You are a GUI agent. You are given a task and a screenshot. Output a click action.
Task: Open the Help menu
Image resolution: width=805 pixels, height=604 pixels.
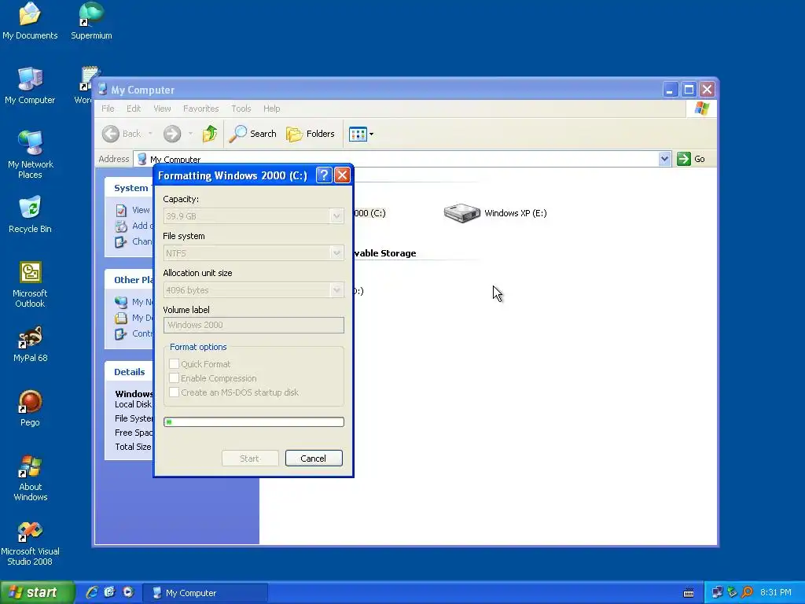(x=271, y=109)
